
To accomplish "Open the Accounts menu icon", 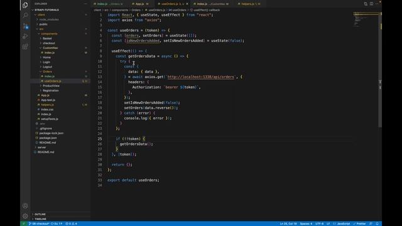I will coord(25,205).
